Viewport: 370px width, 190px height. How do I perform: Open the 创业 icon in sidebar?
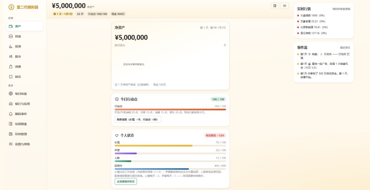[x=11, y=37]
